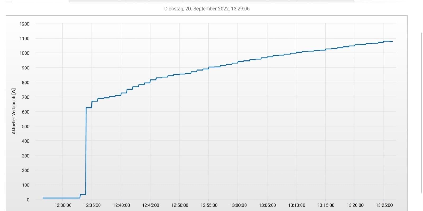Click the 12:35:00 time axis label
423x211 pixels.
coord(92,205)
